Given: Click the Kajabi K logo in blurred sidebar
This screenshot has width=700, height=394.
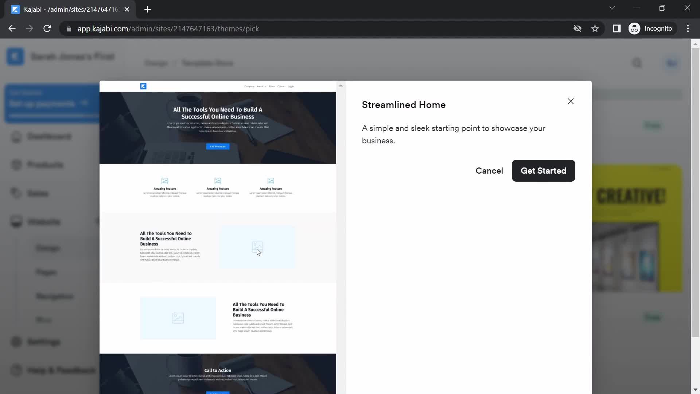Looking at the screenshot, I should [x=15, y=57].
